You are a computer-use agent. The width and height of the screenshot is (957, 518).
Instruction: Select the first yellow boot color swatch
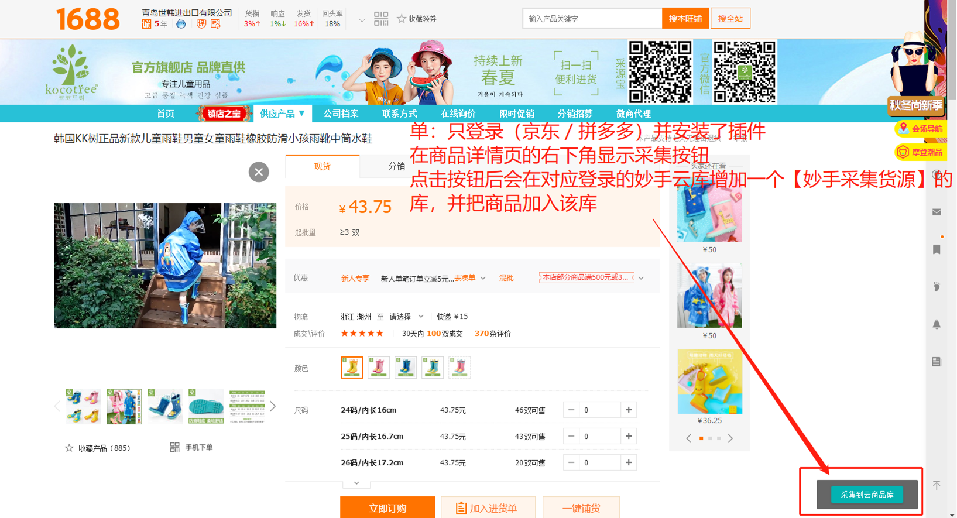[352, 368]
